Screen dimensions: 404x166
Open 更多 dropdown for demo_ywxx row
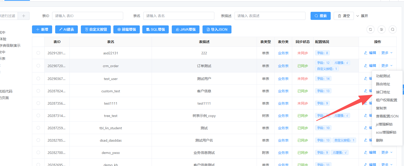pyautogui.click(x=387, y=152)
